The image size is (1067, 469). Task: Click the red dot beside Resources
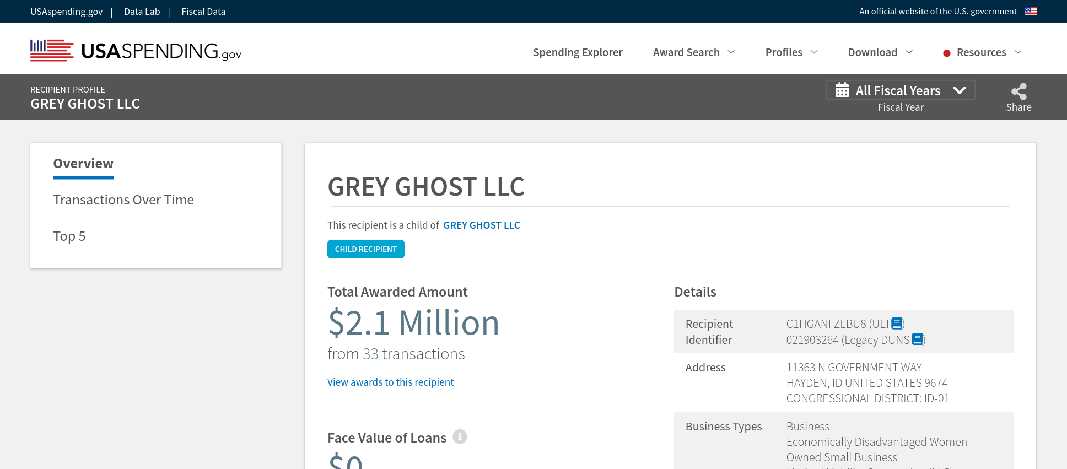click(x=947, y=53)
